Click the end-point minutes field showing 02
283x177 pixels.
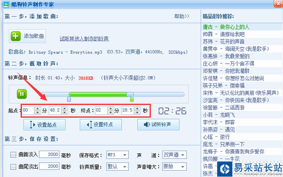tap(101, 110)
